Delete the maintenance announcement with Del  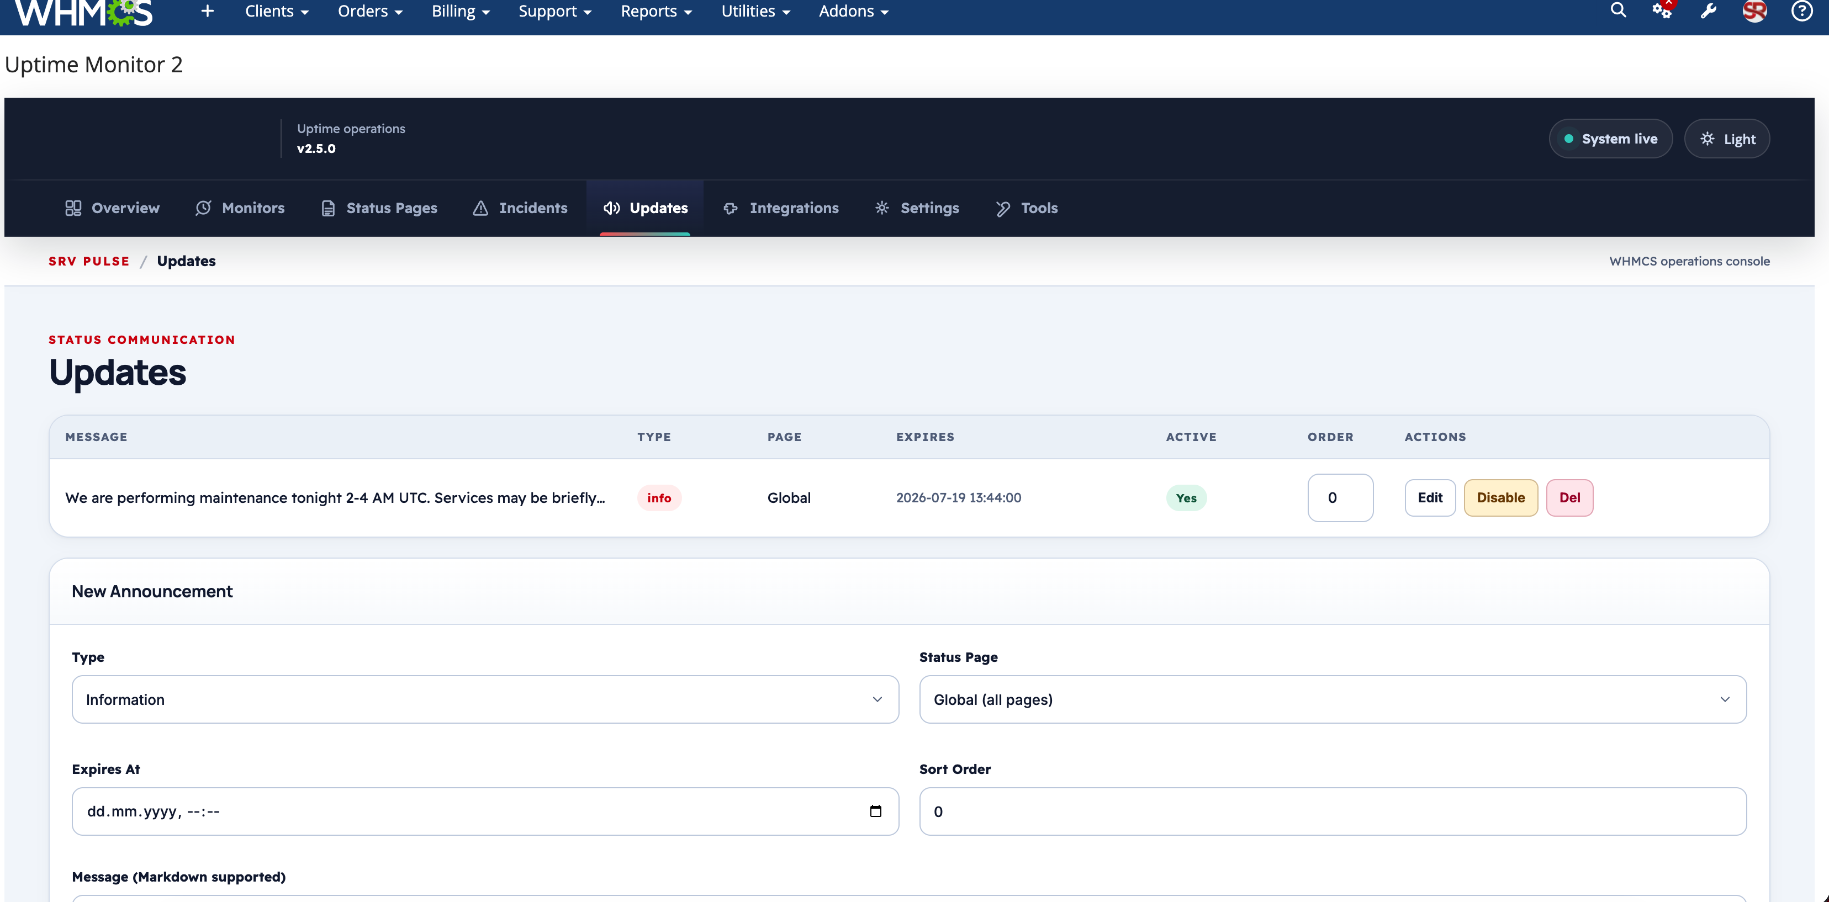(x=1569, y=497)
